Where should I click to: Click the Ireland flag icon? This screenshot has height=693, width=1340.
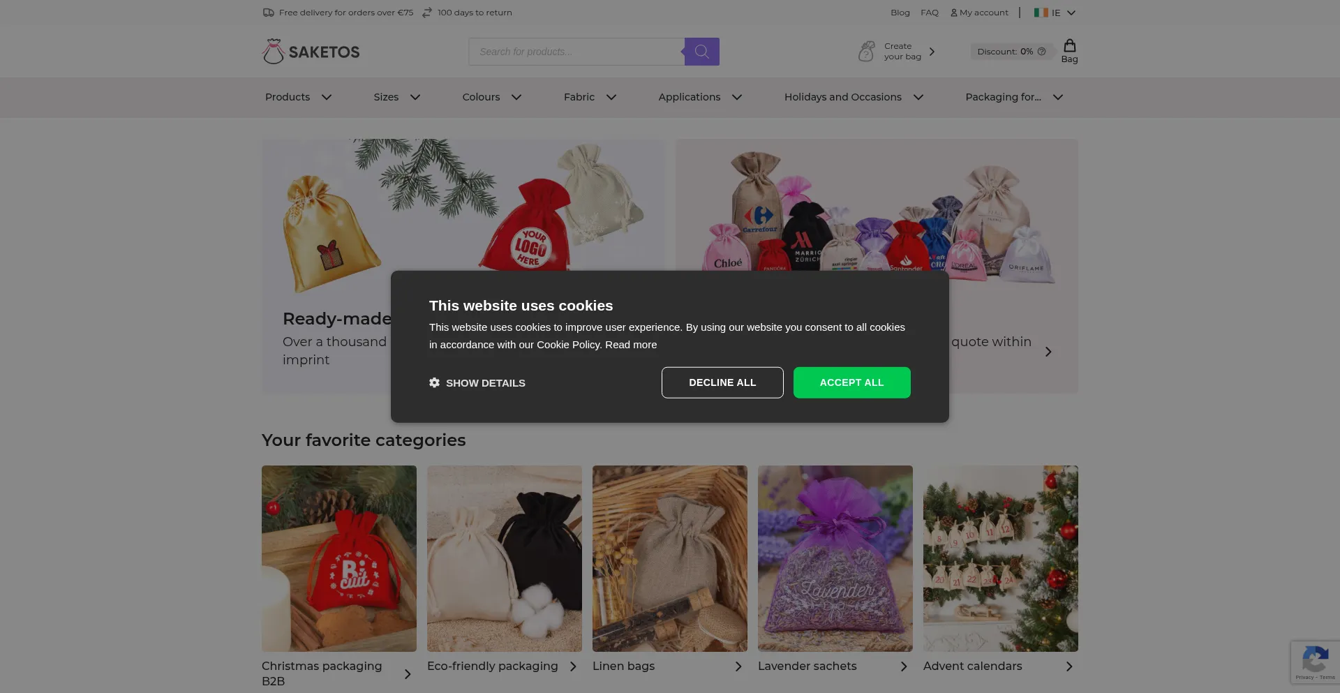pyautogui.click(x=1041, y=13)
